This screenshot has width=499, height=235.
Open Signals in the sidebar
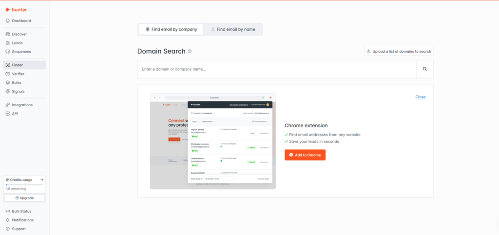click(x=24, y=91)
